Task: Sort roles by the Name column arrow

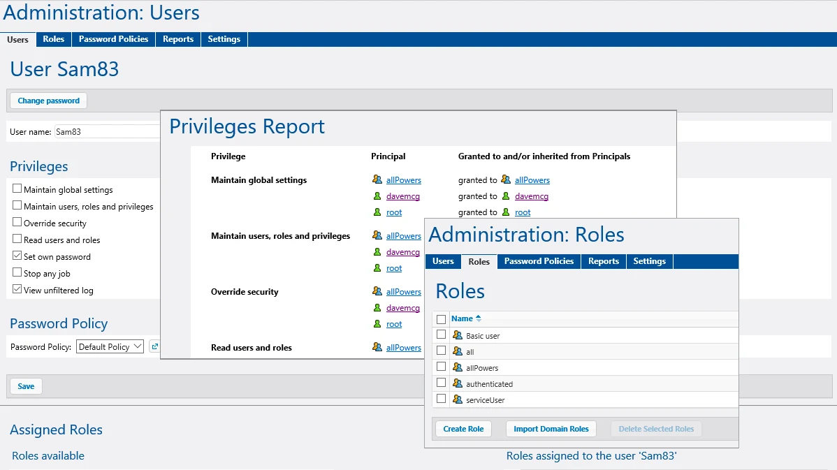Action: 479,318
